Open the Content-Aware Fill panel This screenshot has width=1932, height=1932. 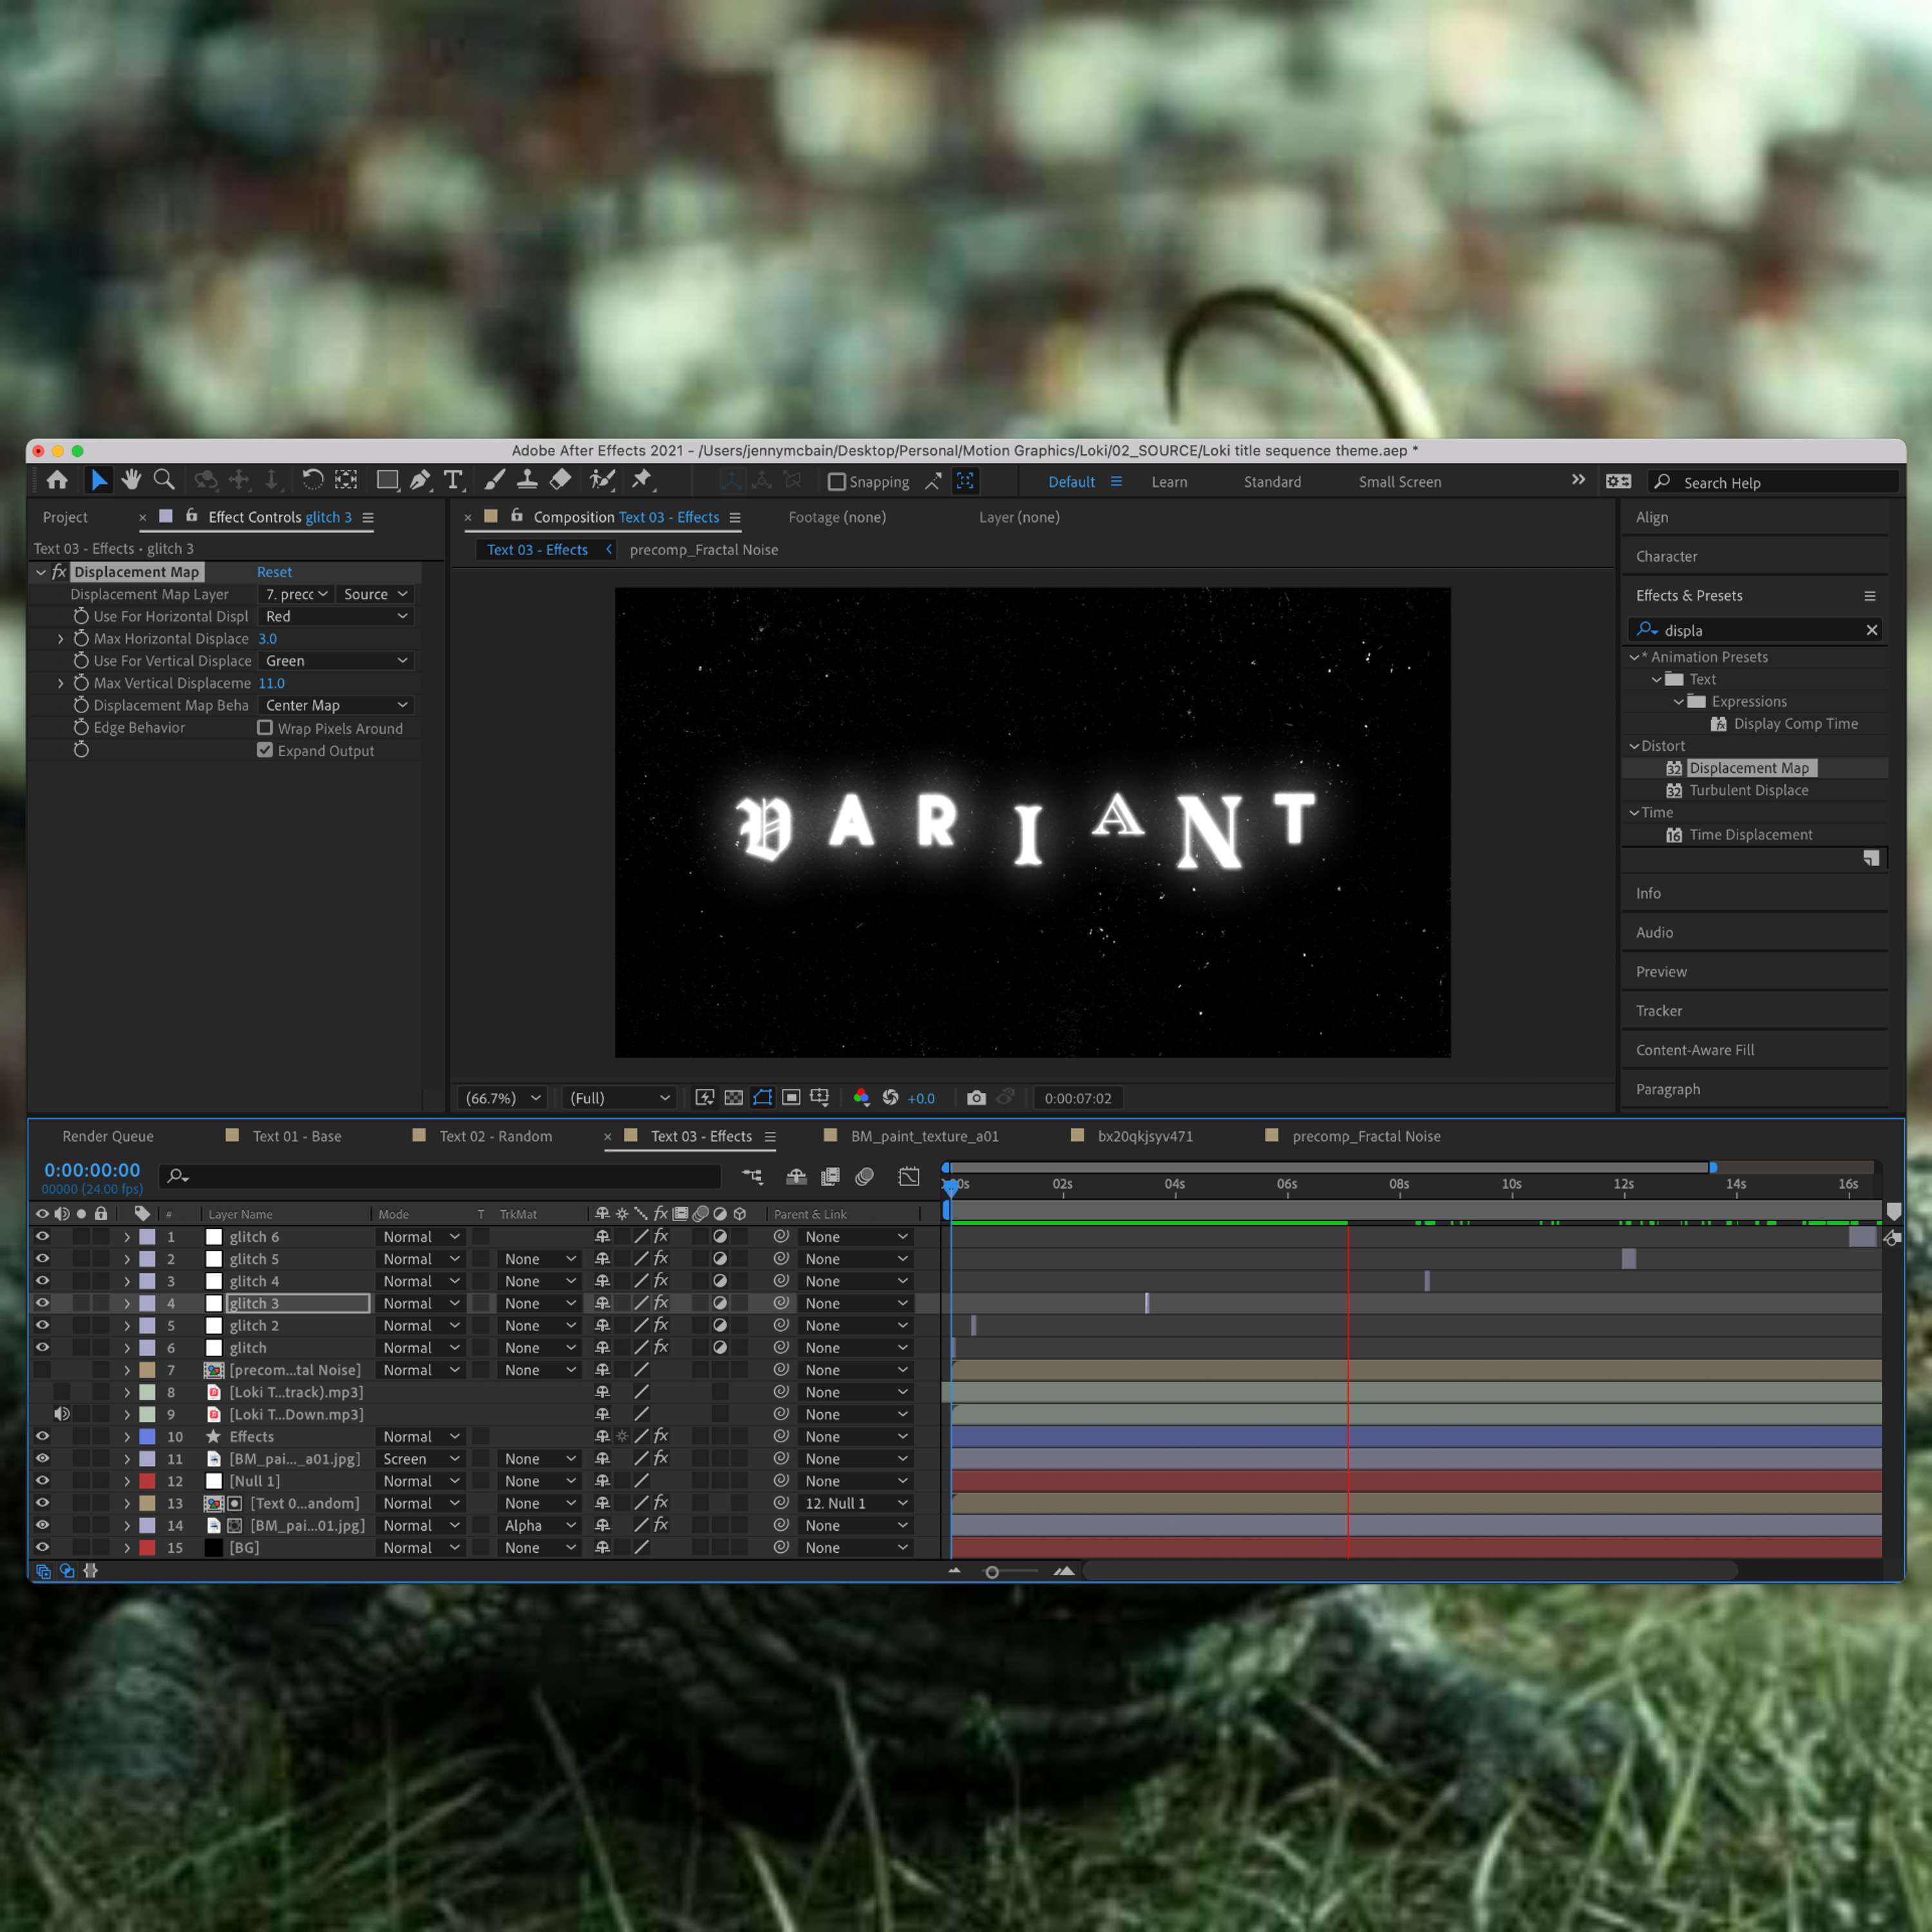pos(1695,1050)
